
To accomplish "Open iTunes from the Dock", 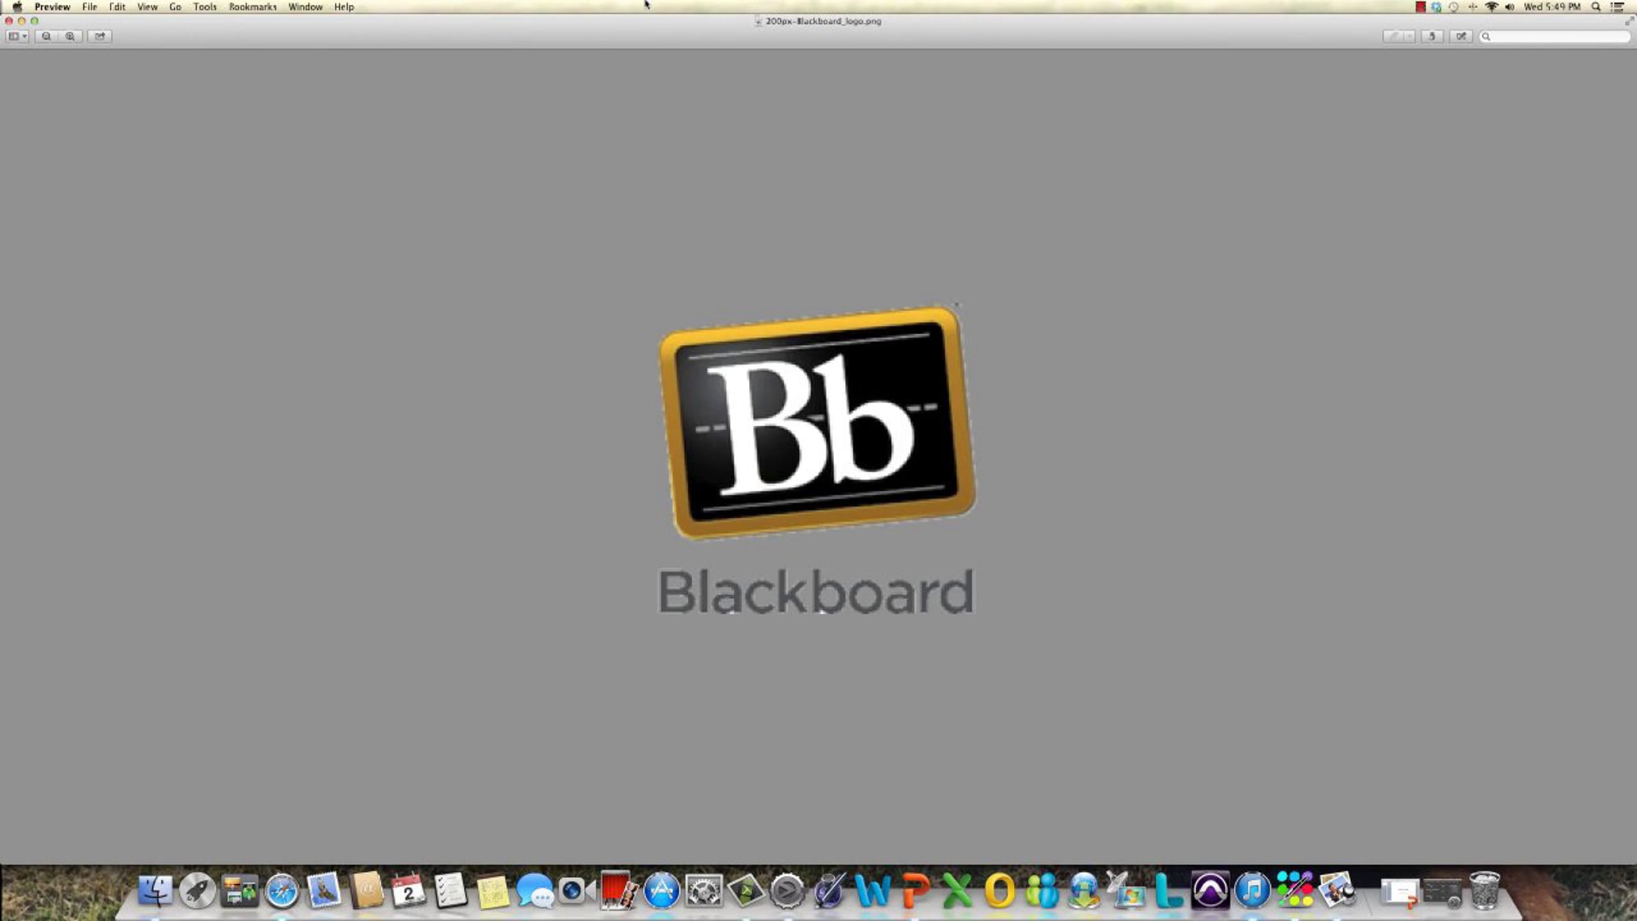I will (1252, 890).
